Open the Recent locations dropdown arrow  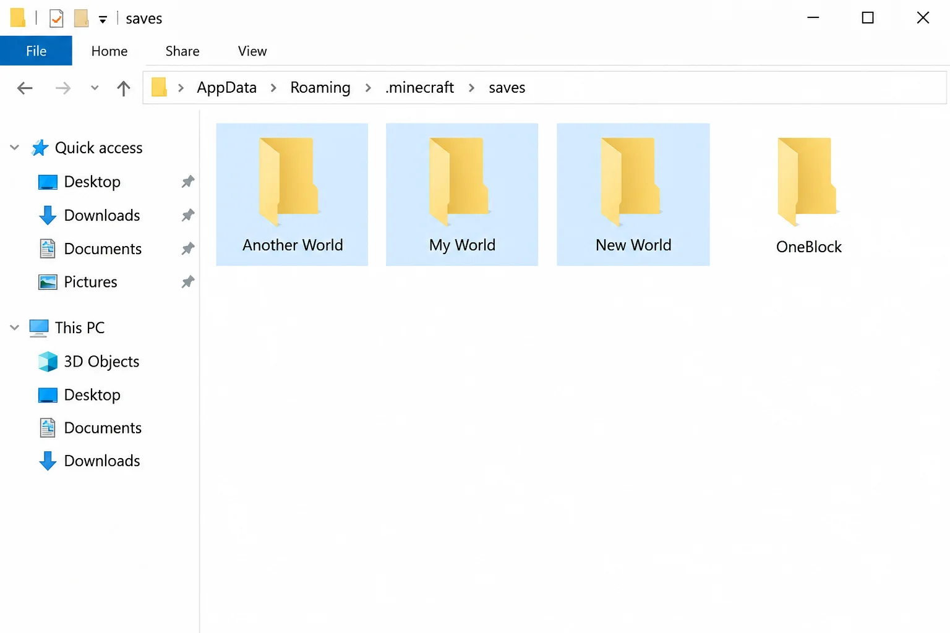click(x=95, y=88)
